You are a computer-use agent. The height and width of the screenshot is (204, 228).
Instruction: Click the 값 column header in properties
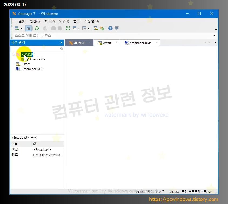pyautogui.click(x=48, y=144)
